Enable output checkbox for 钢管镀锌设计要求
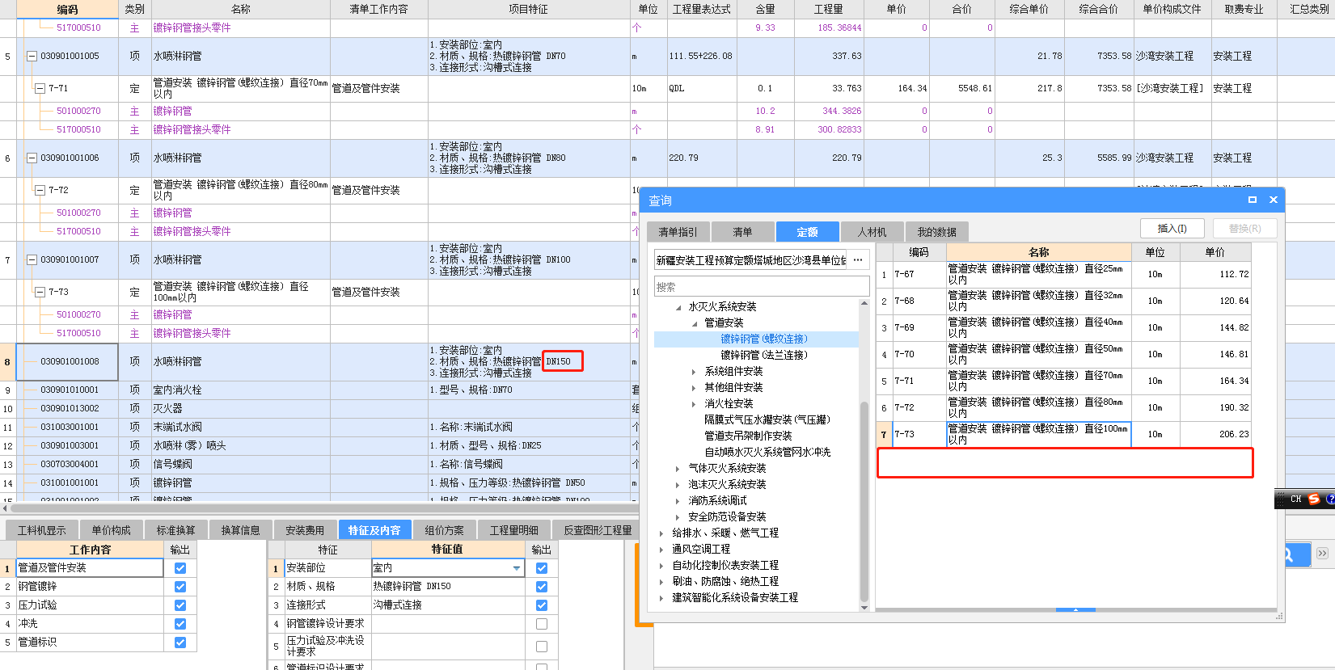Viewport: 1335px width, 670px height. click(542, 624)
